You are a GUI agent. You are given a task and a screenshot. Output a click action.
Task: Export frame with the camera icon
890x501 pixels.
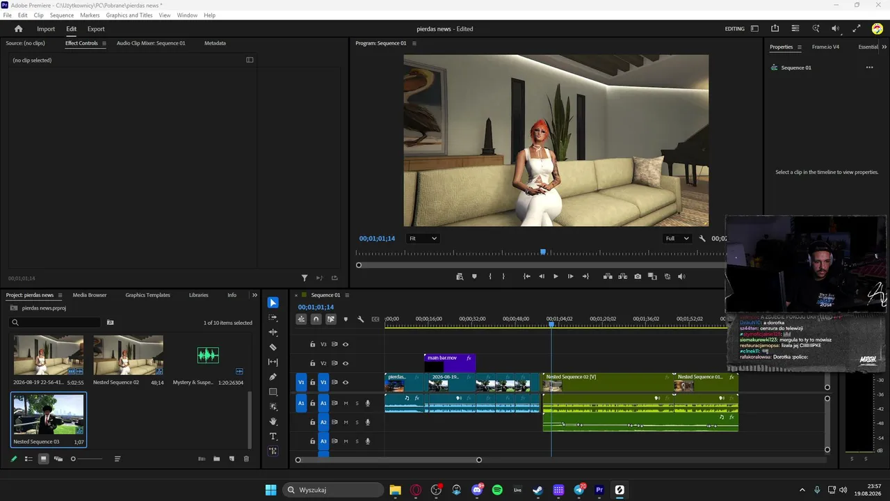(638, 276)
